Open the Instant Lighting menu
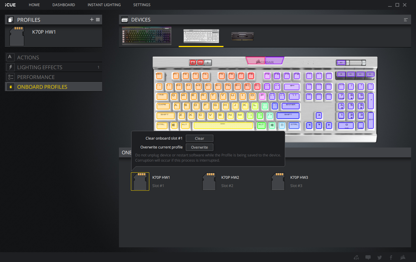 pyautogui.click(x=104, y=5)
